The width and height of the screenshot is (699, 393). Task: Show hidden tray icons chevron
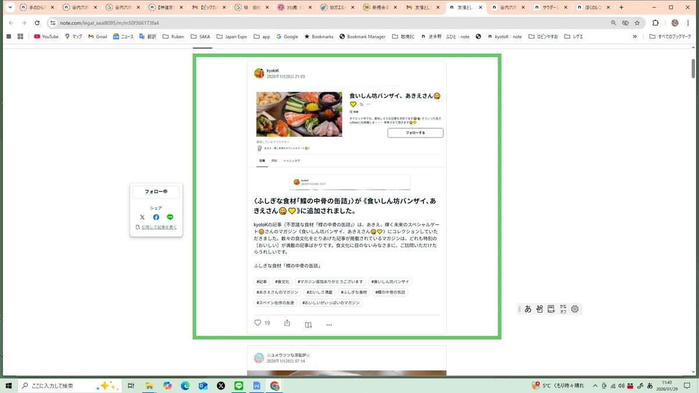tap(595, 385)
